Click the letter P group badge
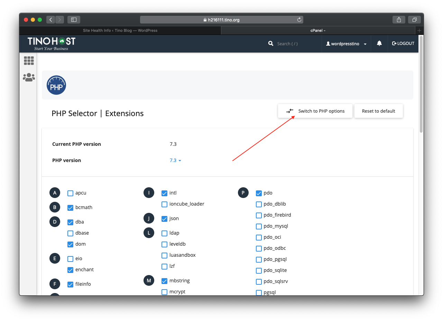This screenshot has height=321, width=443. [243, 193]
